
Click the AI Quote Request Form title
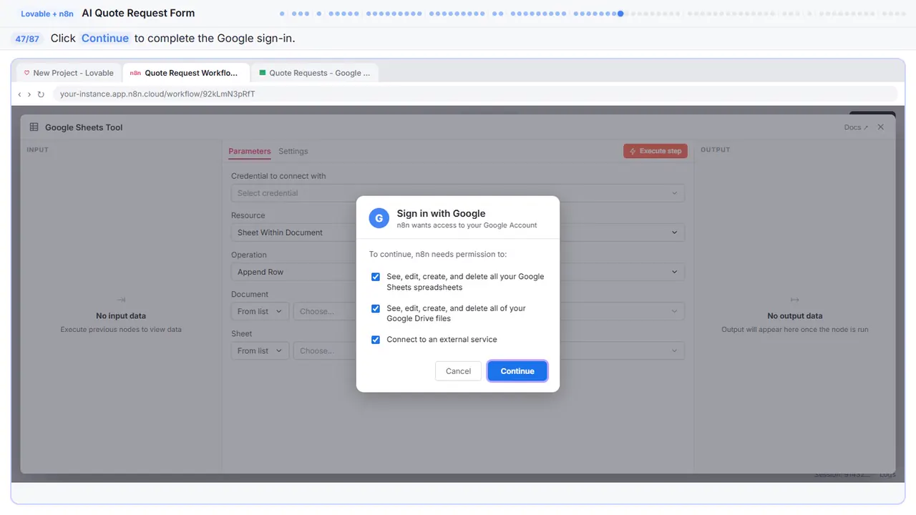pyautogui.click(x=138, y=13)
